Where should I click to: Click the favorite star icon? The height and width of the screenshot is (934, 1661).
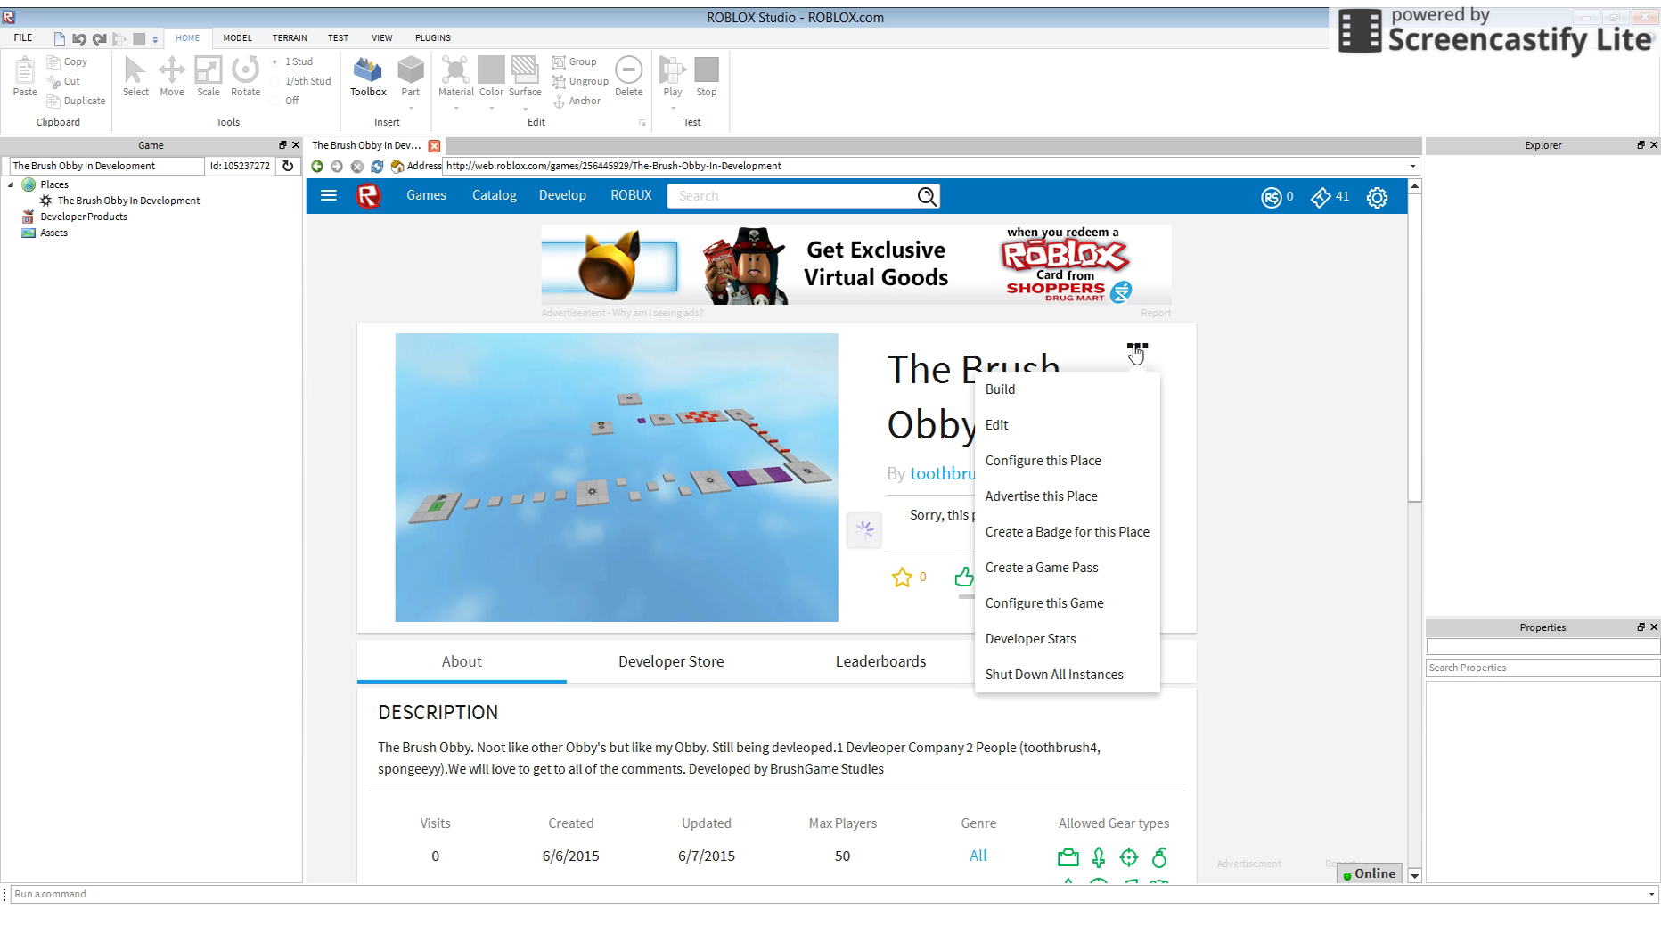[x=902, y=578]
